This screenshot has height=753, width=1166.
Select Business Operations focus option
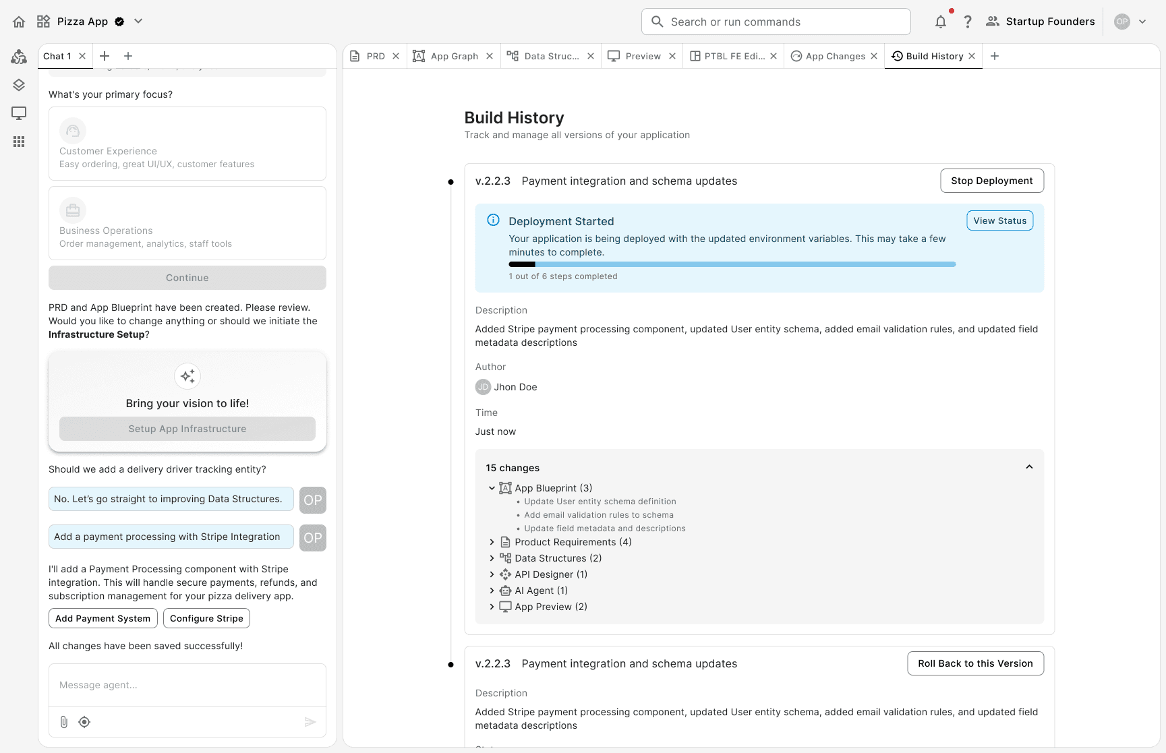tap(187, 223)
